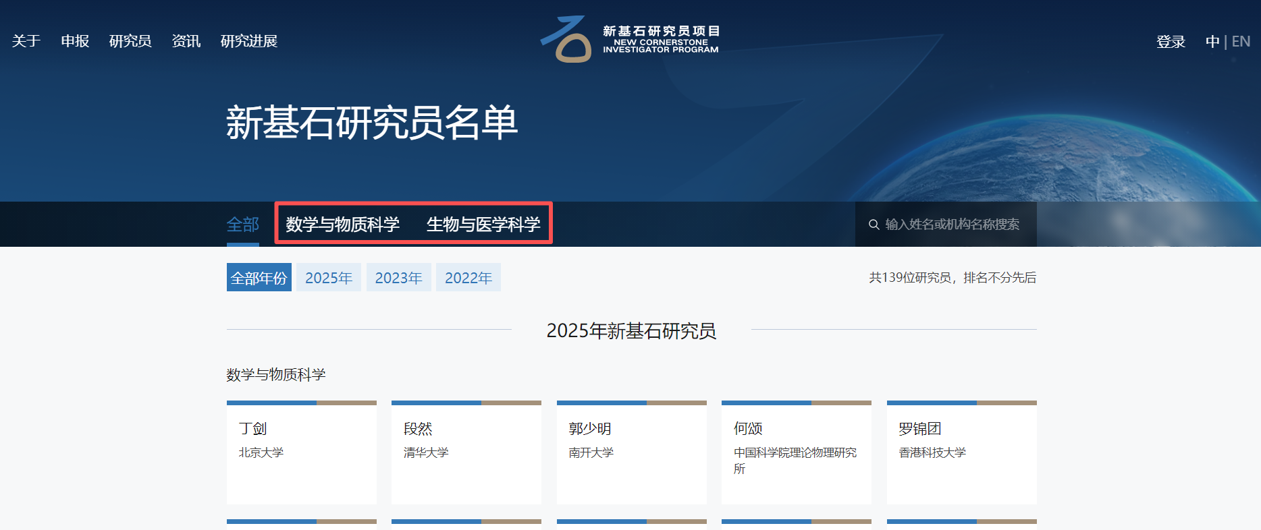The width and height of the screenshot is (1261, 530).
Task: Open researcher card for 罗锦团
Action: click(x=961, y=452)
